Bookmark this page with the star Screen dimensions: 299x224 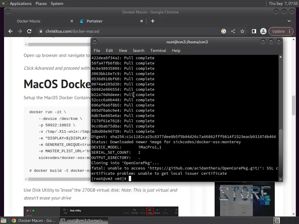coord(242,31)
